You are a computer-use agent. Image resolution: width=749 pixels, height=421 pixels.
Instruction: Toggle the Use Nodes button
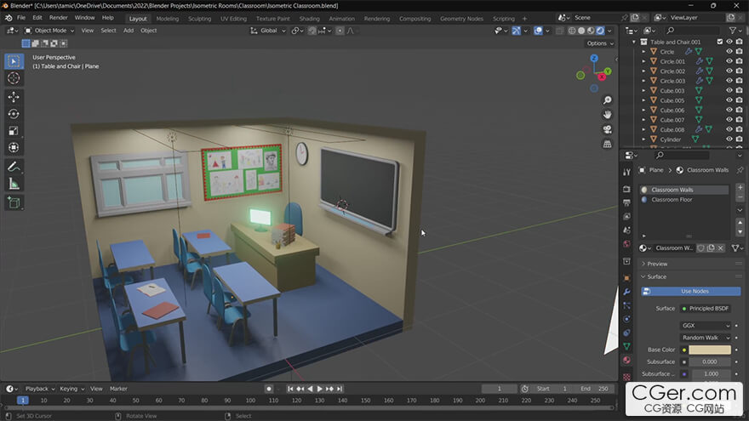click(x=691, y=291)
